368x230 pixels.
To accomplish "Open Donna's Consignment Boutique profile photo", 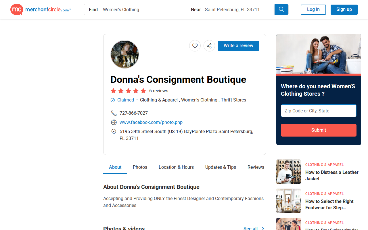I will pos(125,54).
